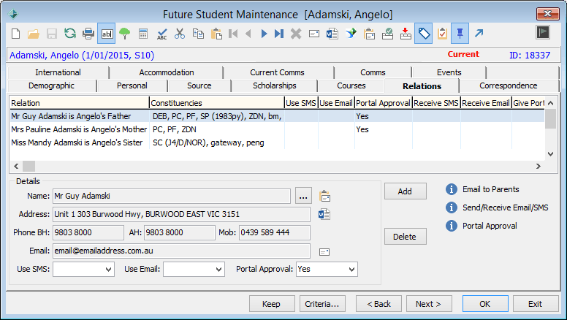Go to previous record arrow
Image resolution: width=567 pixels, height=320 pixels.
[248, 34]
